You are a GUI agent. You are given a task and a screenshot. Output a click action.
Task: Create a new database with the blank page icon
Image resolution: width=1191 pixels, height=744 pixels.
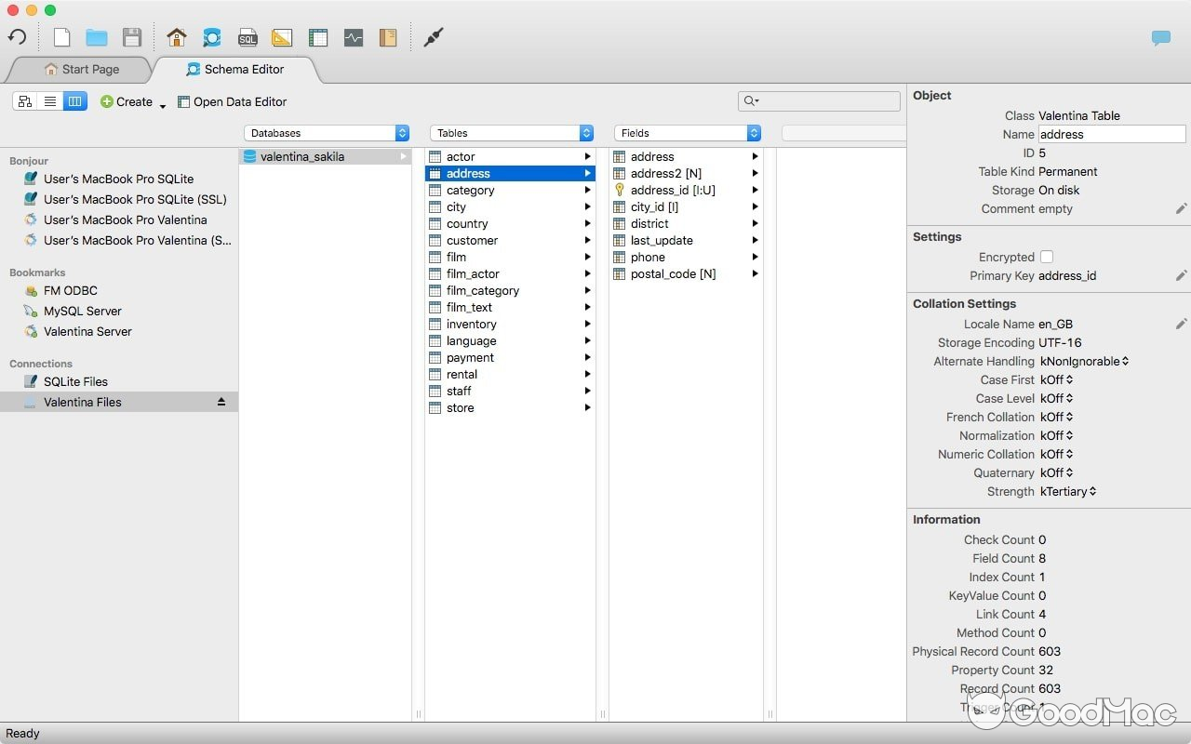coord(61,36)
